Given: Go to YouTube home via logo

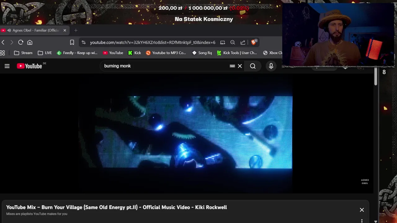Looking at the screenshot, I should (29, 66).
